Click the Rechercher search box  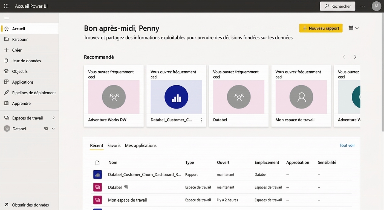click(338, 6)
